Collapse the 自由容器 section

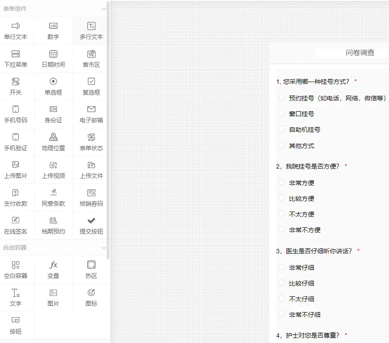coord(104,247)
